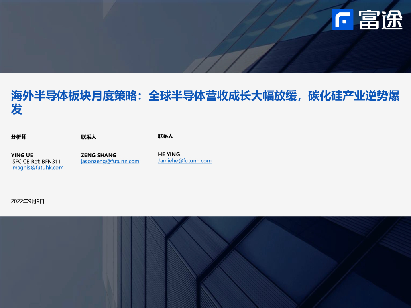The height and width of the screenshot is (308, 411).
Task: Click the 富途 brand name text
Action: (x=380, y=20)
